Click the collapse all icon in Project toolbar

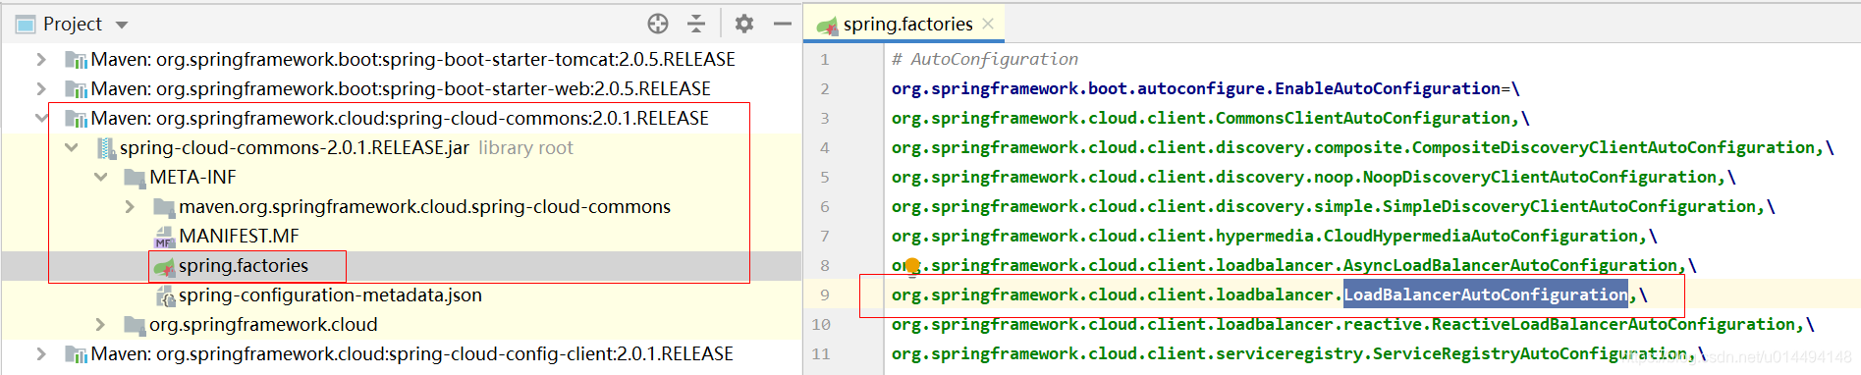696,24
